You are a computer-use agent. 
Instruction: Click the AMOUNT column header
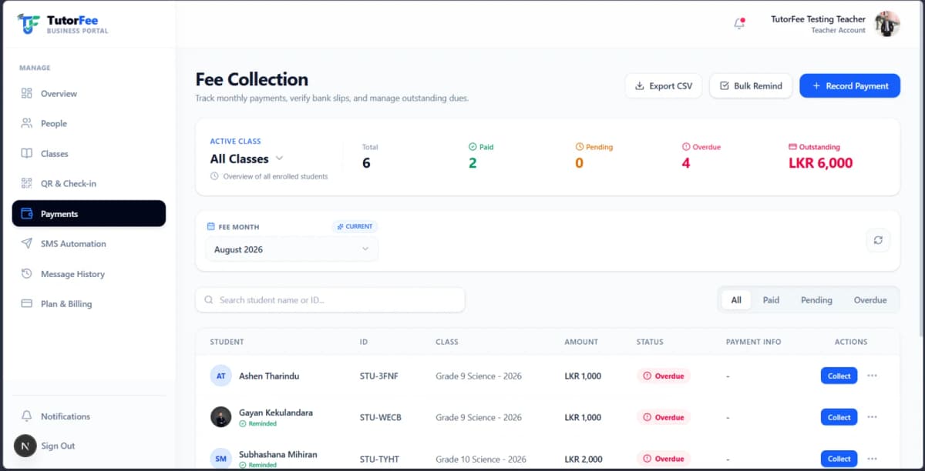(x=581, y=342)
